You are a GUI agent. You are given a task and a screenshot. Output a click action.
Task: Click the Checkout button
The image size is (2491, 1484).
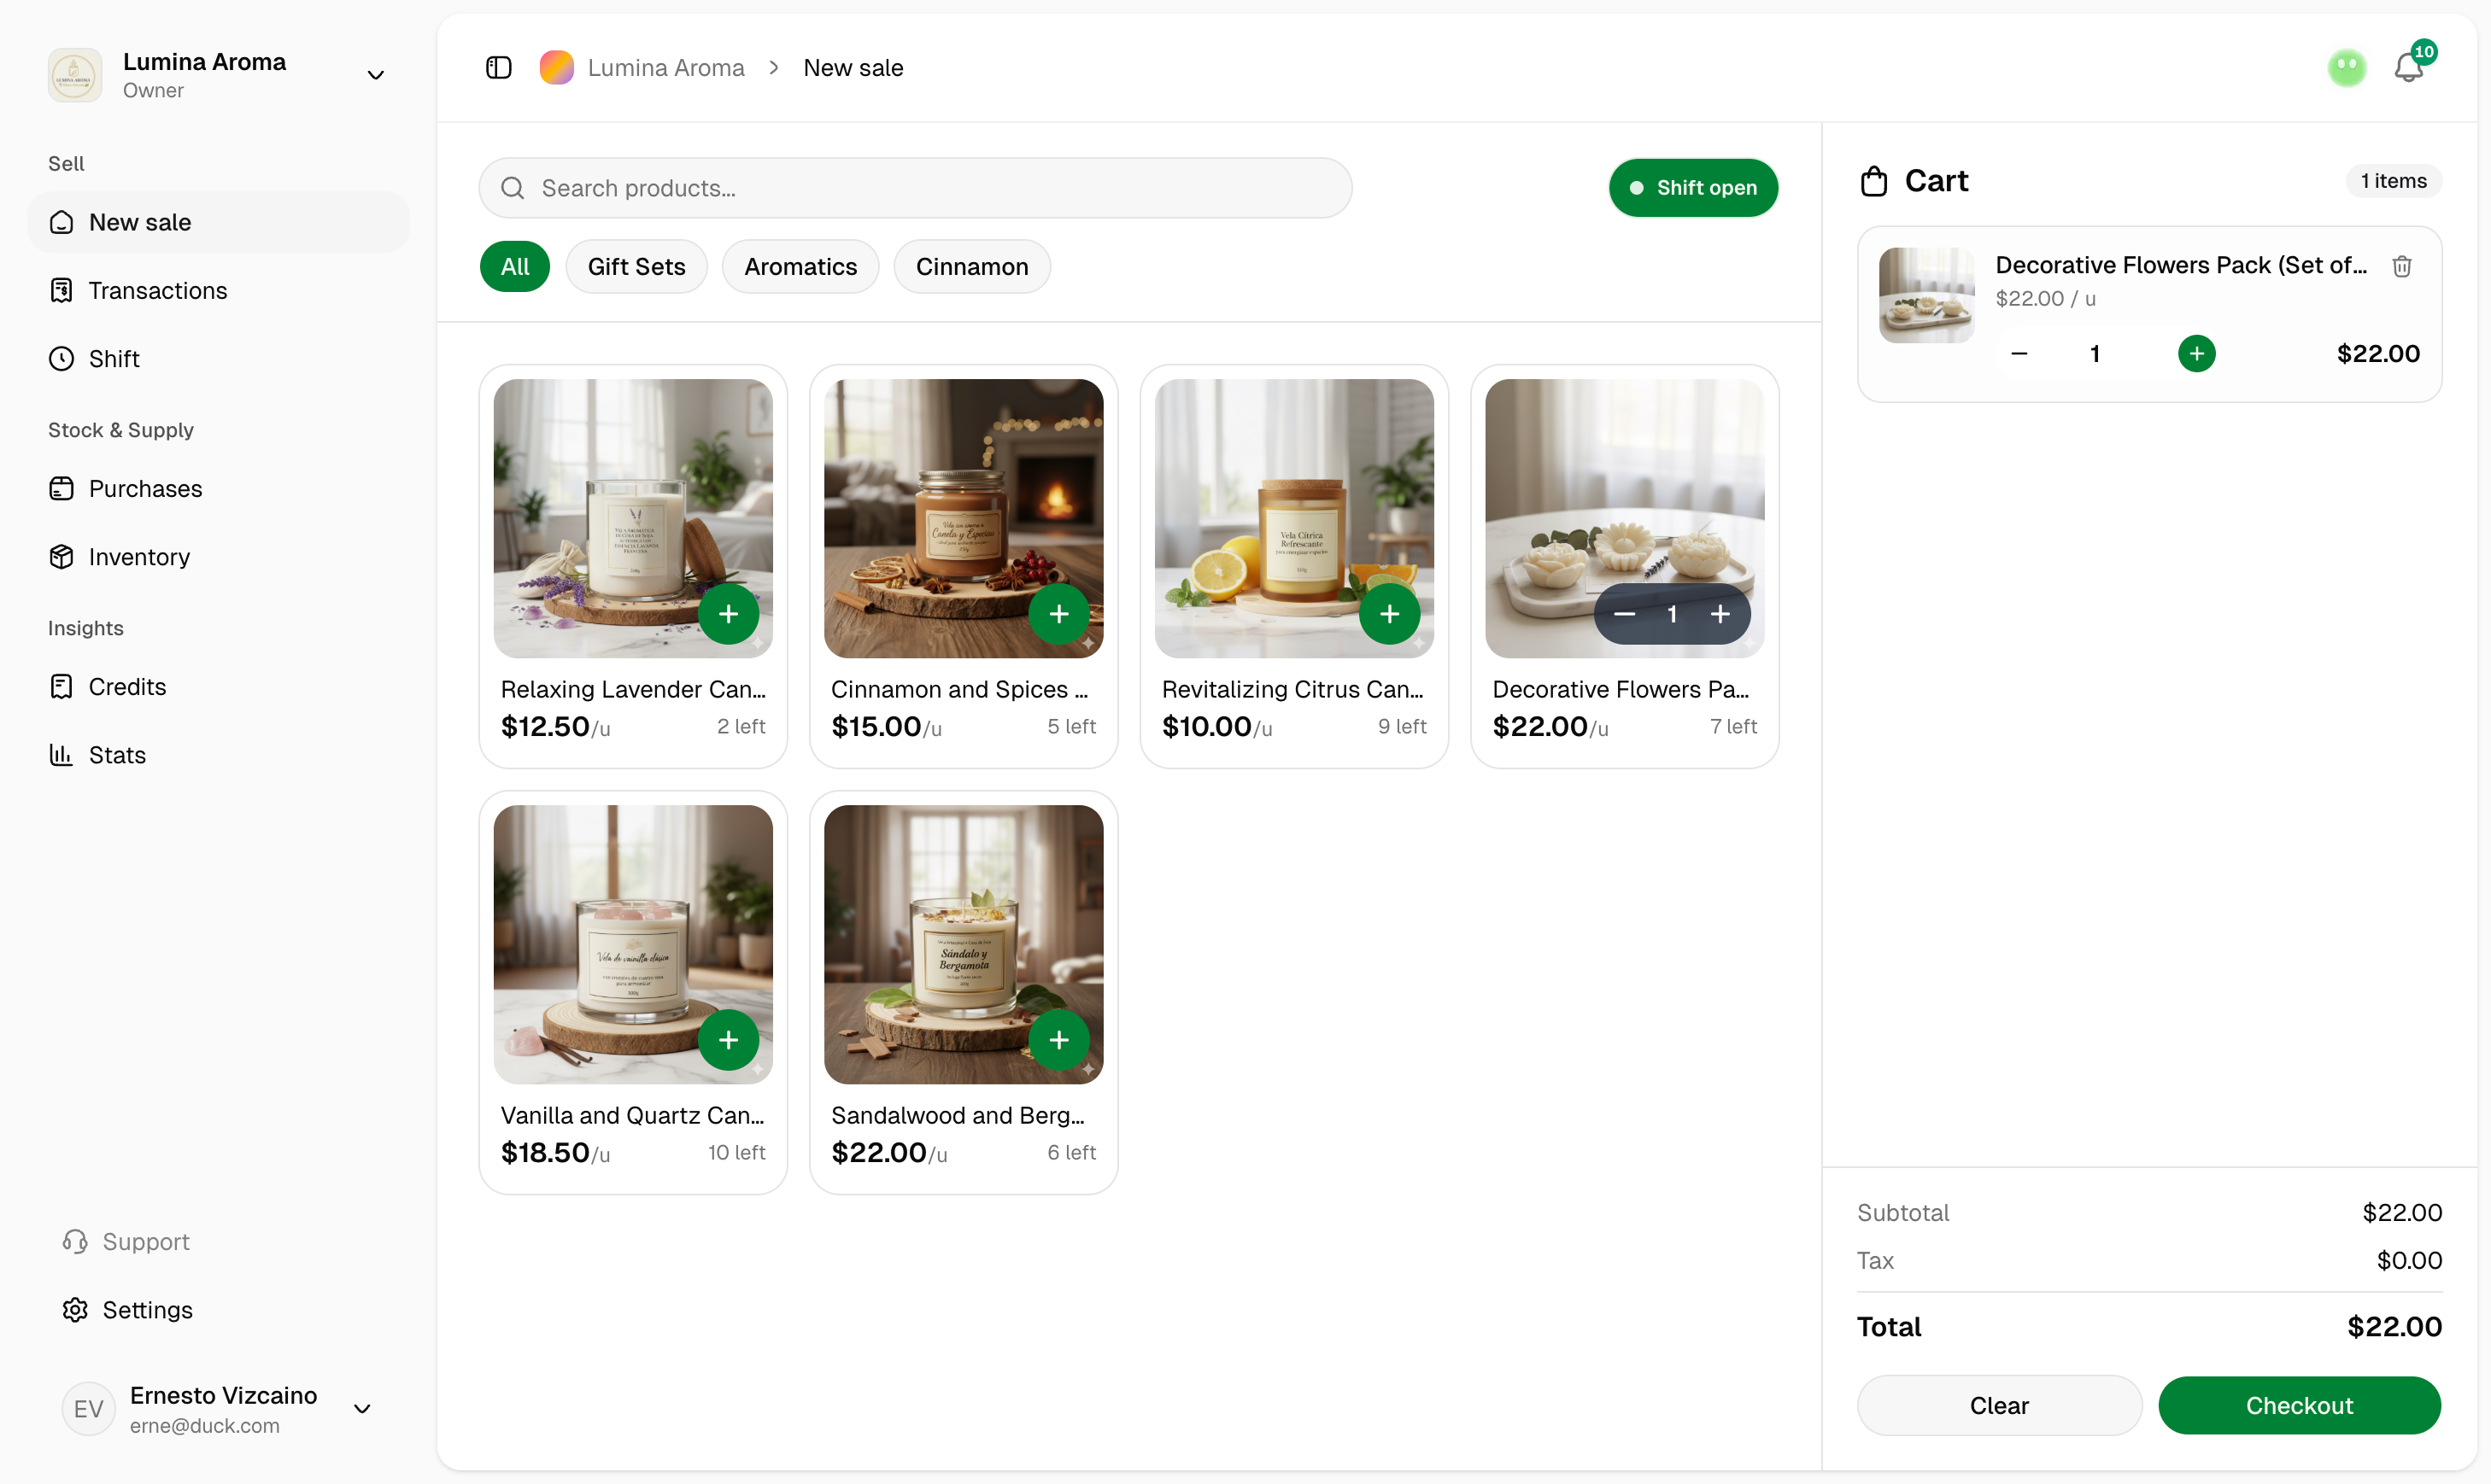coord(2298,1404)
